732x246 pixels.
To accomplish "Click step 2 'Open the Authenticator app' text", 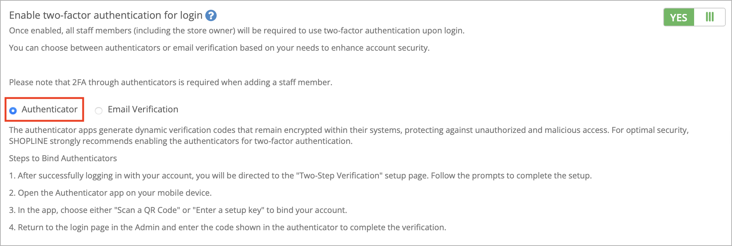I will click(110, 193).
